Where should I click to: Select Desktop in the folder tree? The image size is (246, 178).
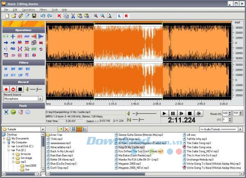coord(12,135)
